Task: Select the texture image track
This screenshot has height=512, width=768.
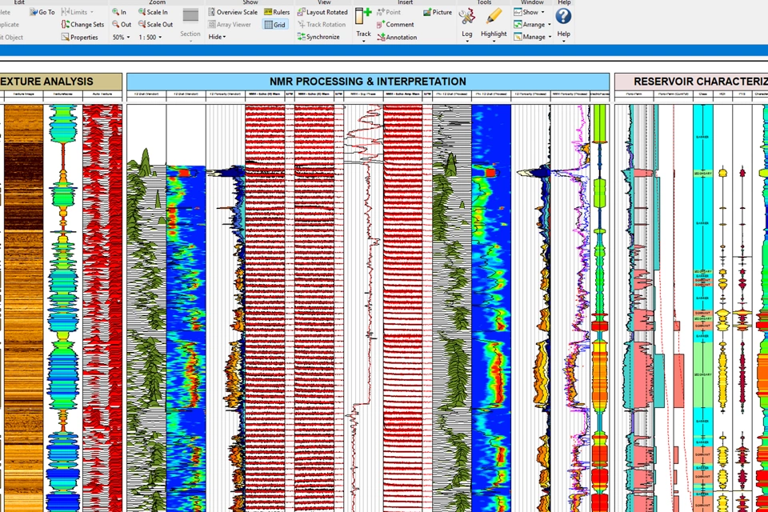Action: point(23,308)
